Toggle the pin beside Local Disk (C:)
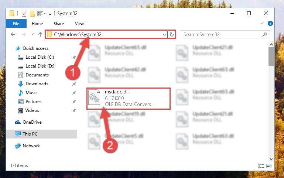This screenshot has height=178, width=284. 74,57
